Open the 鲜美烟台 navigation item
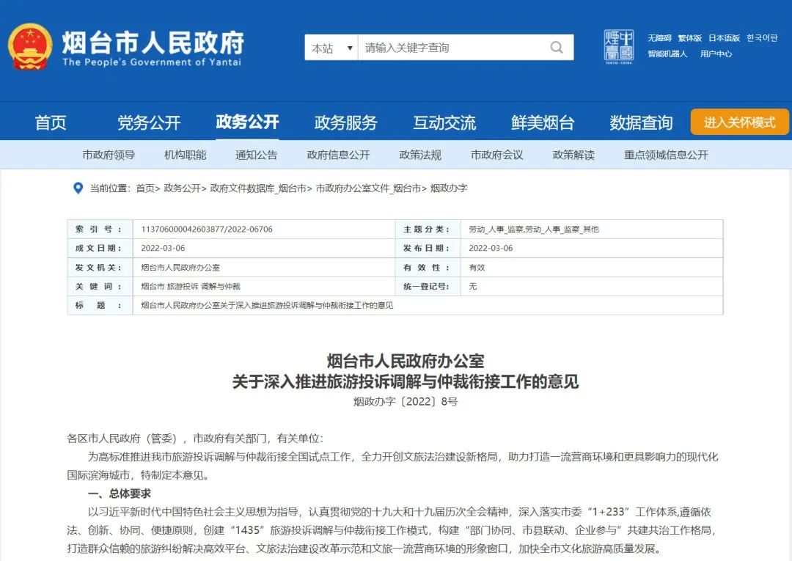The image size is (792, 561). tap(543, 122)
